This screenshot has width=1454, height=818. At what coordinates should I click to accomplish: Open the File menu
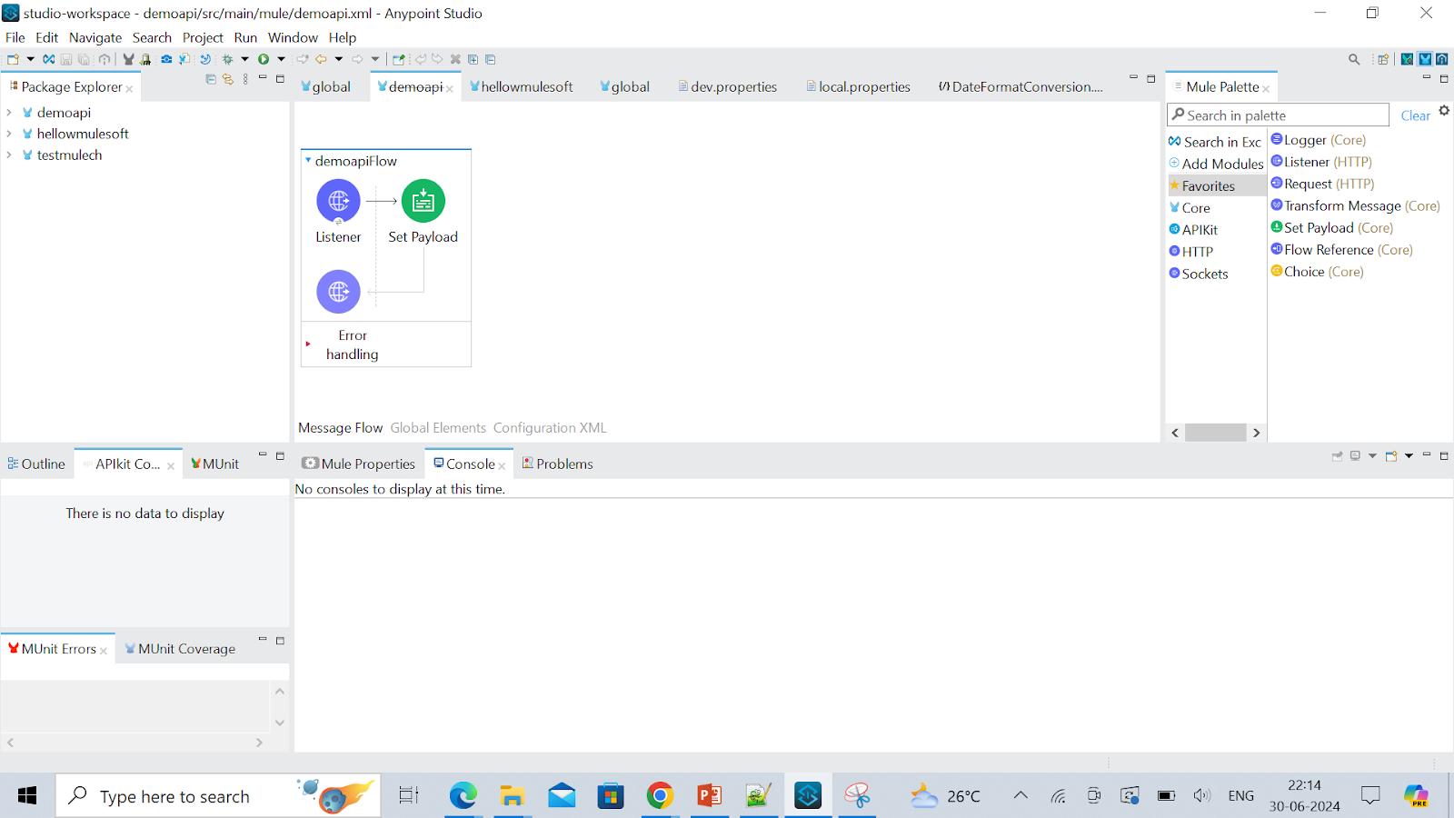(x=15, y=37)
